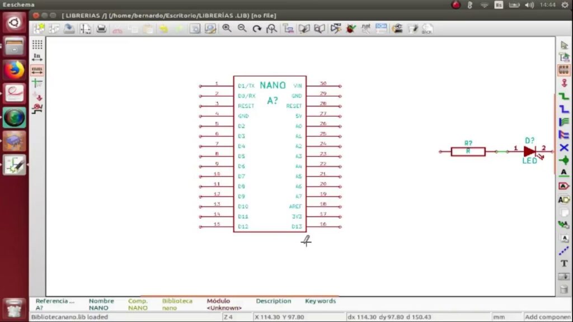The width and height of the screenshot is (573, 322).
Task: Choose the Place power port tool
Action: click(x=564, y=83)
